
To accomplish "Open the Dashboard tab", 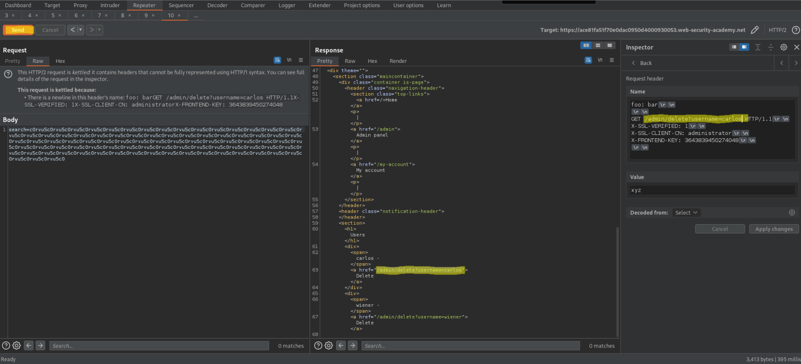I will point(18,5).
